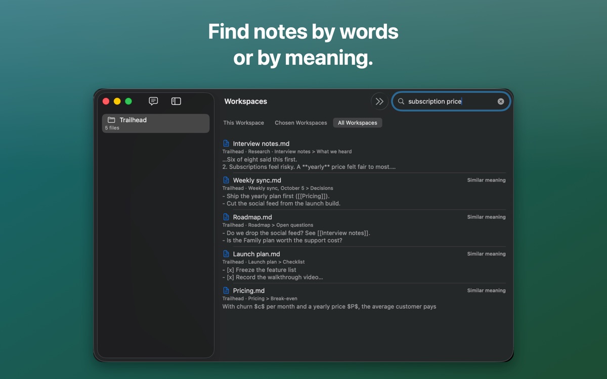Open the Roadmap.md result
The height and width of the screenshot is (379, 607).
364,228
